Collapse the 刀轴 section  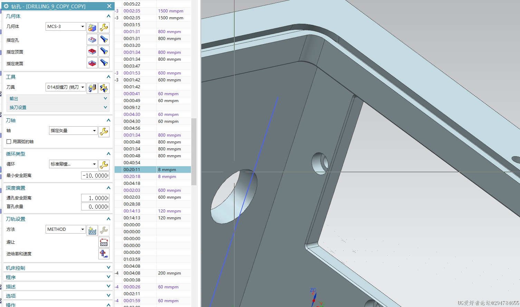tap(108, 120)
